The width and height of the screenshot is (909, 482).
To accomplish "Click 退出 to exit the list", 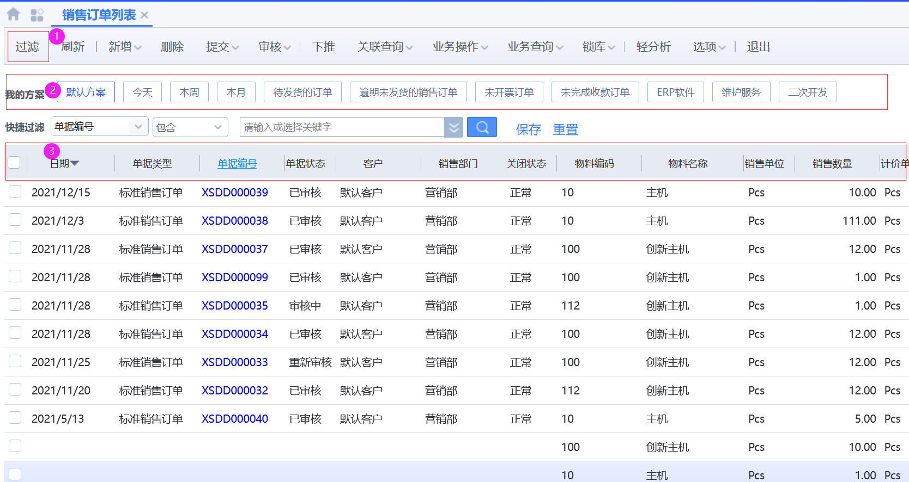I will [x=759, y=47].
